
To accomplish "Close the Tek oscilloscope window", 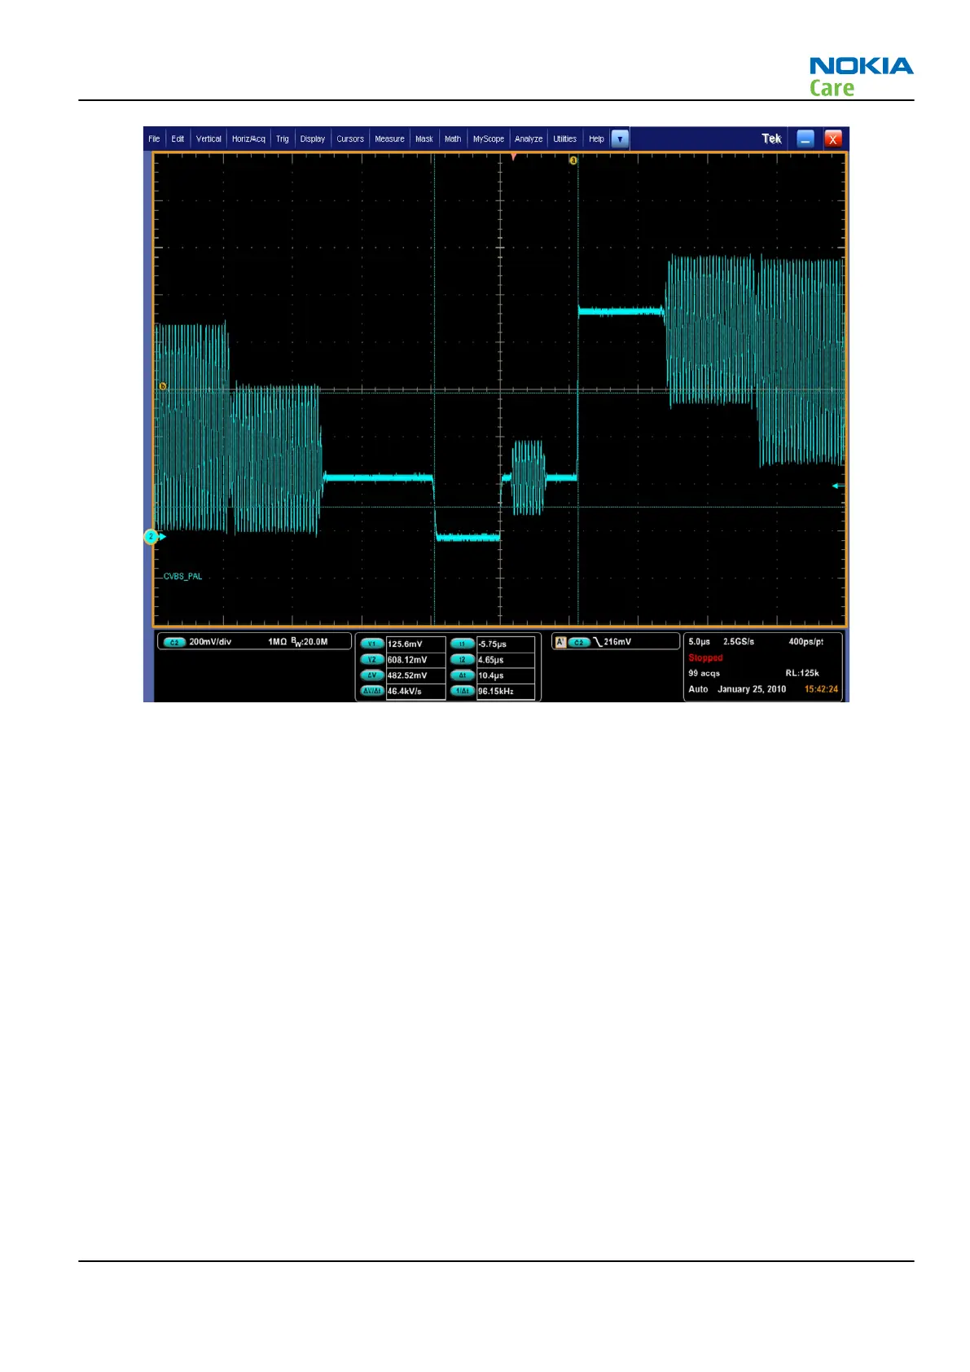I will tap(832, 139).
